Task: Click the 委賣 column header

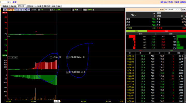Action: pyautogui.click(x=171, y=34)
